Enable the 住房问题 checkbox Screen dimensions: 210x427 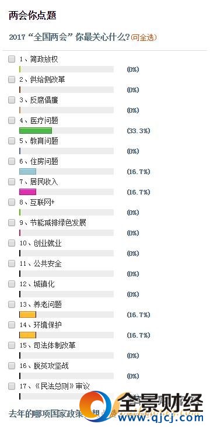[12, 161]
